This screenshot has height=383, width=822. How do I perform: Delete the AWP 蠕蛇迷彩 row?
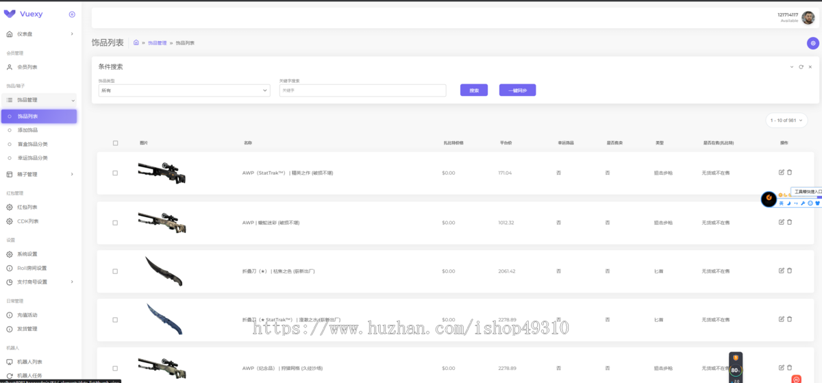click(x=789, y=222)
